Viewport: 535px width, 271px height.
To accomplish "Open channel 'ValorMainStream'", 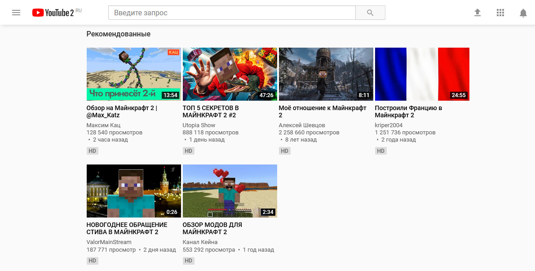I will click(x=109, y=242).
